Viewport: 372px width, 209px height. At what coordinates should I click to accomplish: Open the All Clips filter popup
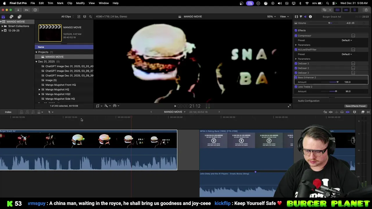[67, 17]
